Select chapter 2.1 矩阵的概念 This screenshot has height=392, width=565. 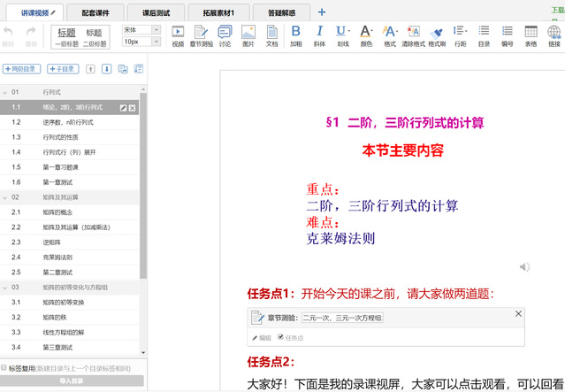coord(69,212)
